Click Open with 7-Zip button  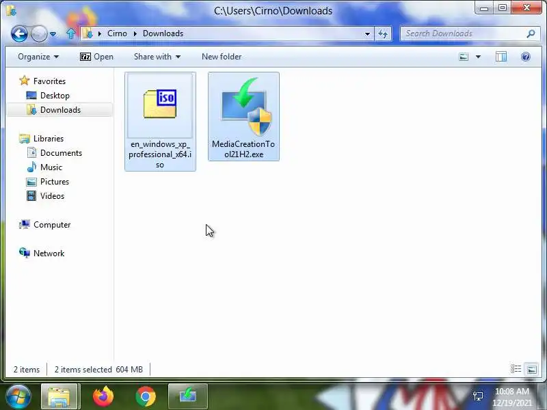tap(96, 57)
